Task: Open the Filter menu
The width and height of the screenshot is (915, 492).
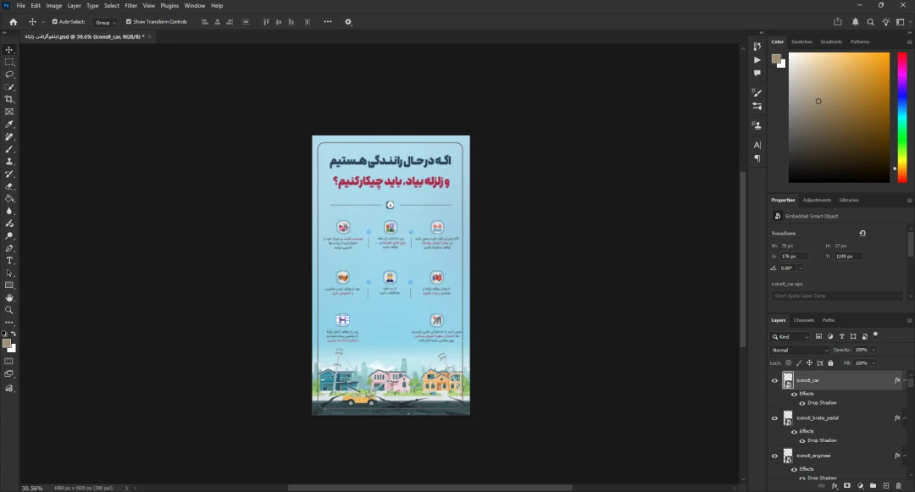Action: [130, 6]
